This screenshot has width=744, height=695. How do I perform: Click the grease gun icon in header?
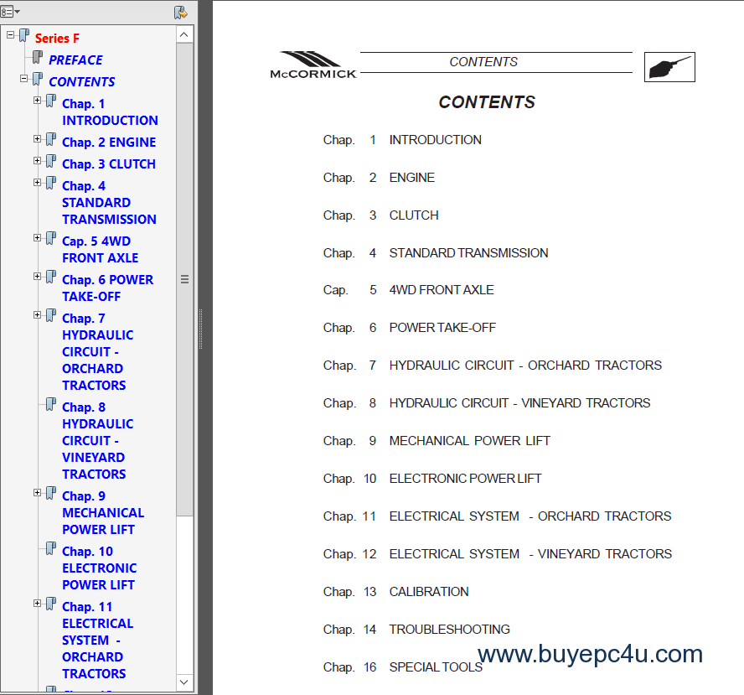(669, 67)
